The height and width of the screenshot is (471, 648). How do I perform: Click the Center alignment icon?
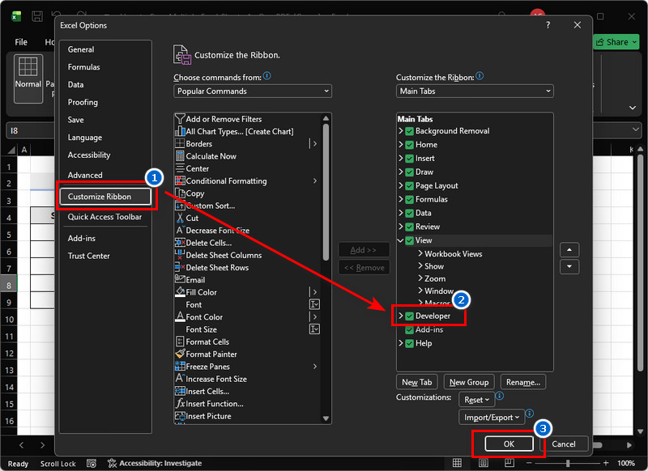[x=180, y=168]
